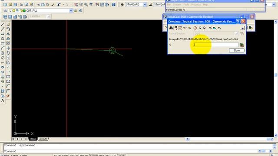The image size is (278, 156).
Task: Open System menu in Eagle Point window
Action: click(177, 5)
